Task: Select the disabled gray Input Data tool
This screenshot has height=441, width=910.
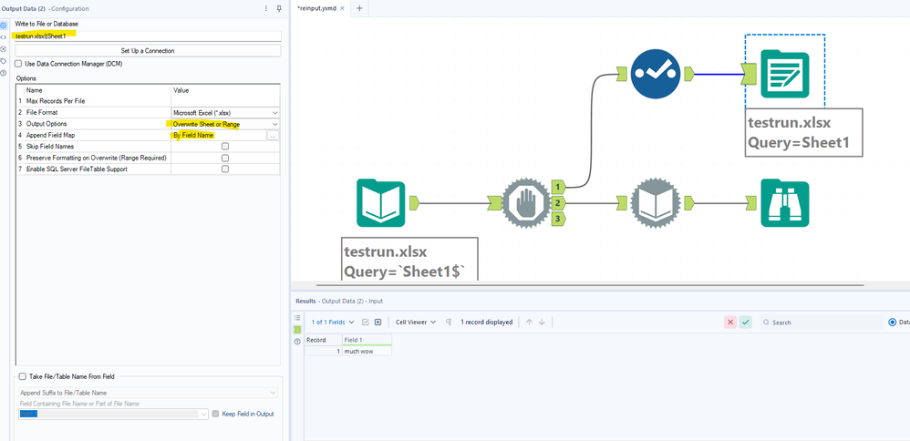Action: click(656, 203)
